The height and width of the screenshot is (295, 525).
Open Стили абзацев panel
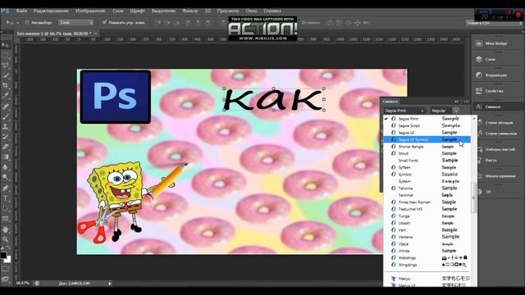tap(498, 122)
